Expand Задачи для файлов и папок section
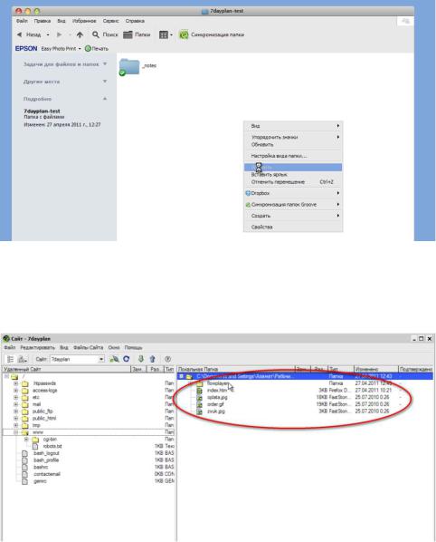Screen dimensions: 436x542 pyautogui.click(x=105, y=64)
